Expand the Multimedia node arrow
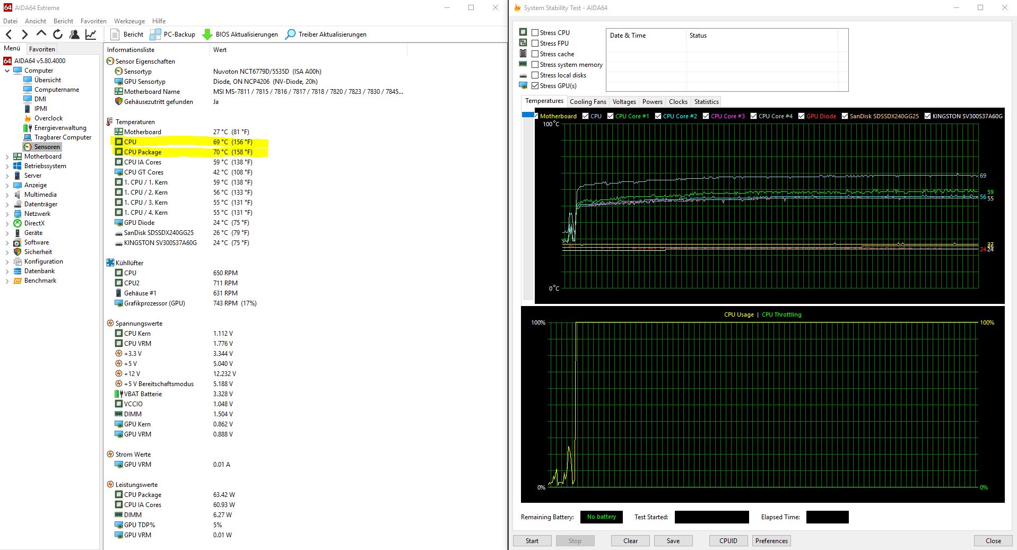Viewport: 1017px width, 550px height. pos(7,195)
